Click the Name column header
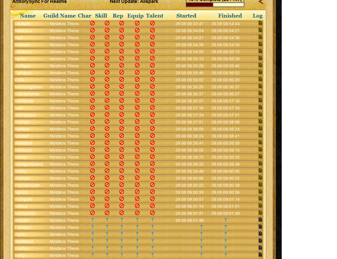Screen dimensions: 337x259 (x=28, y=16)
